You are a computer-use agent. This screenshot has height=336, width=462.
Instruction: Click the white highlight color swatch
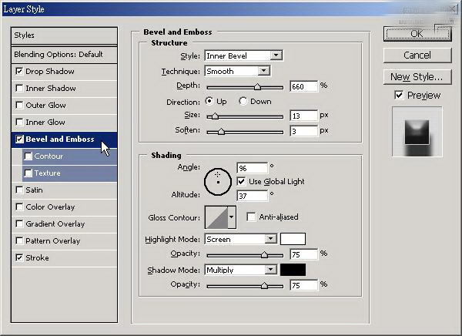coord(293,239)
